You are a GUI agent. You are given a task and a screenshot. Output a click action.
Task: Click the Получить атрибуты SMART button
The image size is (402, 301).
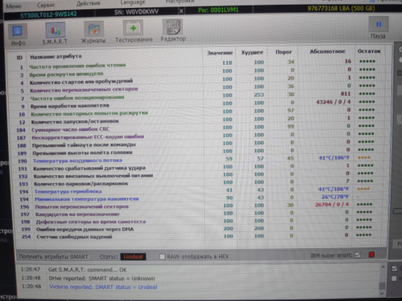click(54, 257)
